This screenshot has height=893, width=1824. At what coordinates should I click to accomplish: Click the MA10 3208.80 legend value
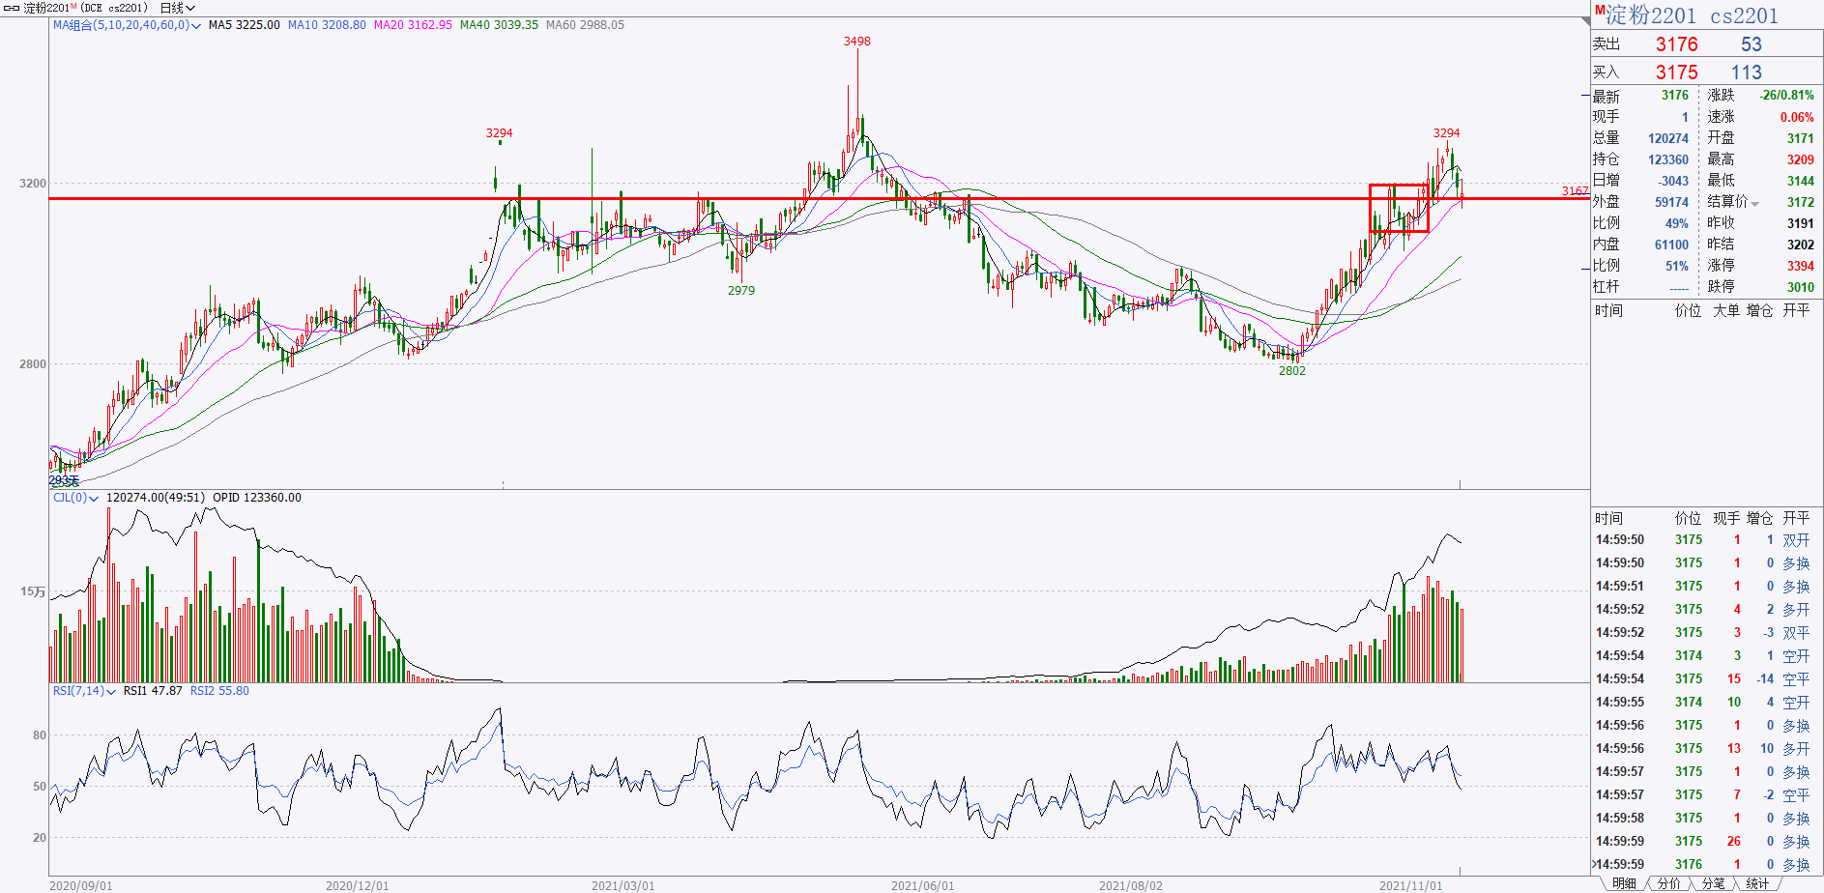coord(327,25)
